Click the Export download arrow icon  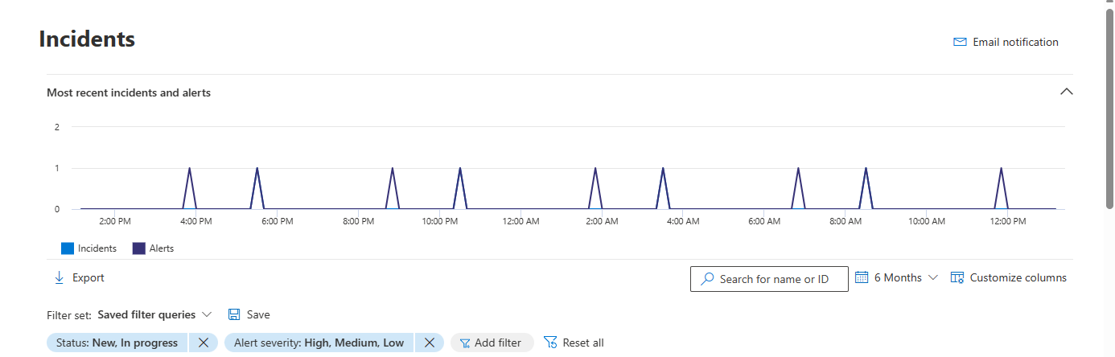[x=59, y=277]
